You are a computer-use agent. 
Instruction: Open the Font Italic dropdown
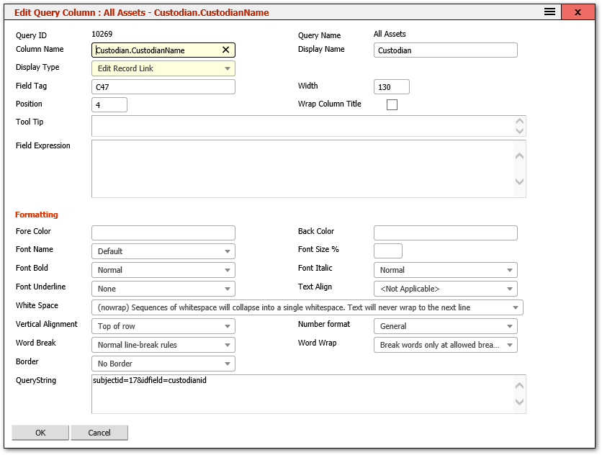pos(511,269)
